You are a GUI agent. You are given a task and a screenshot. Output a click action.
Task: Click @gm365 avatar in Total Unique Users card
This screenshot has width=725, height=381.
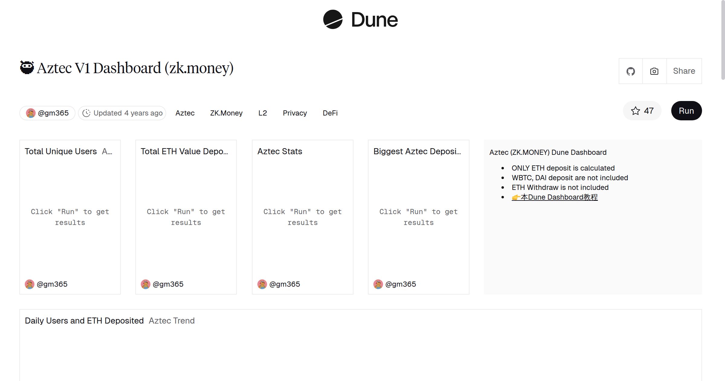point(30,284)
